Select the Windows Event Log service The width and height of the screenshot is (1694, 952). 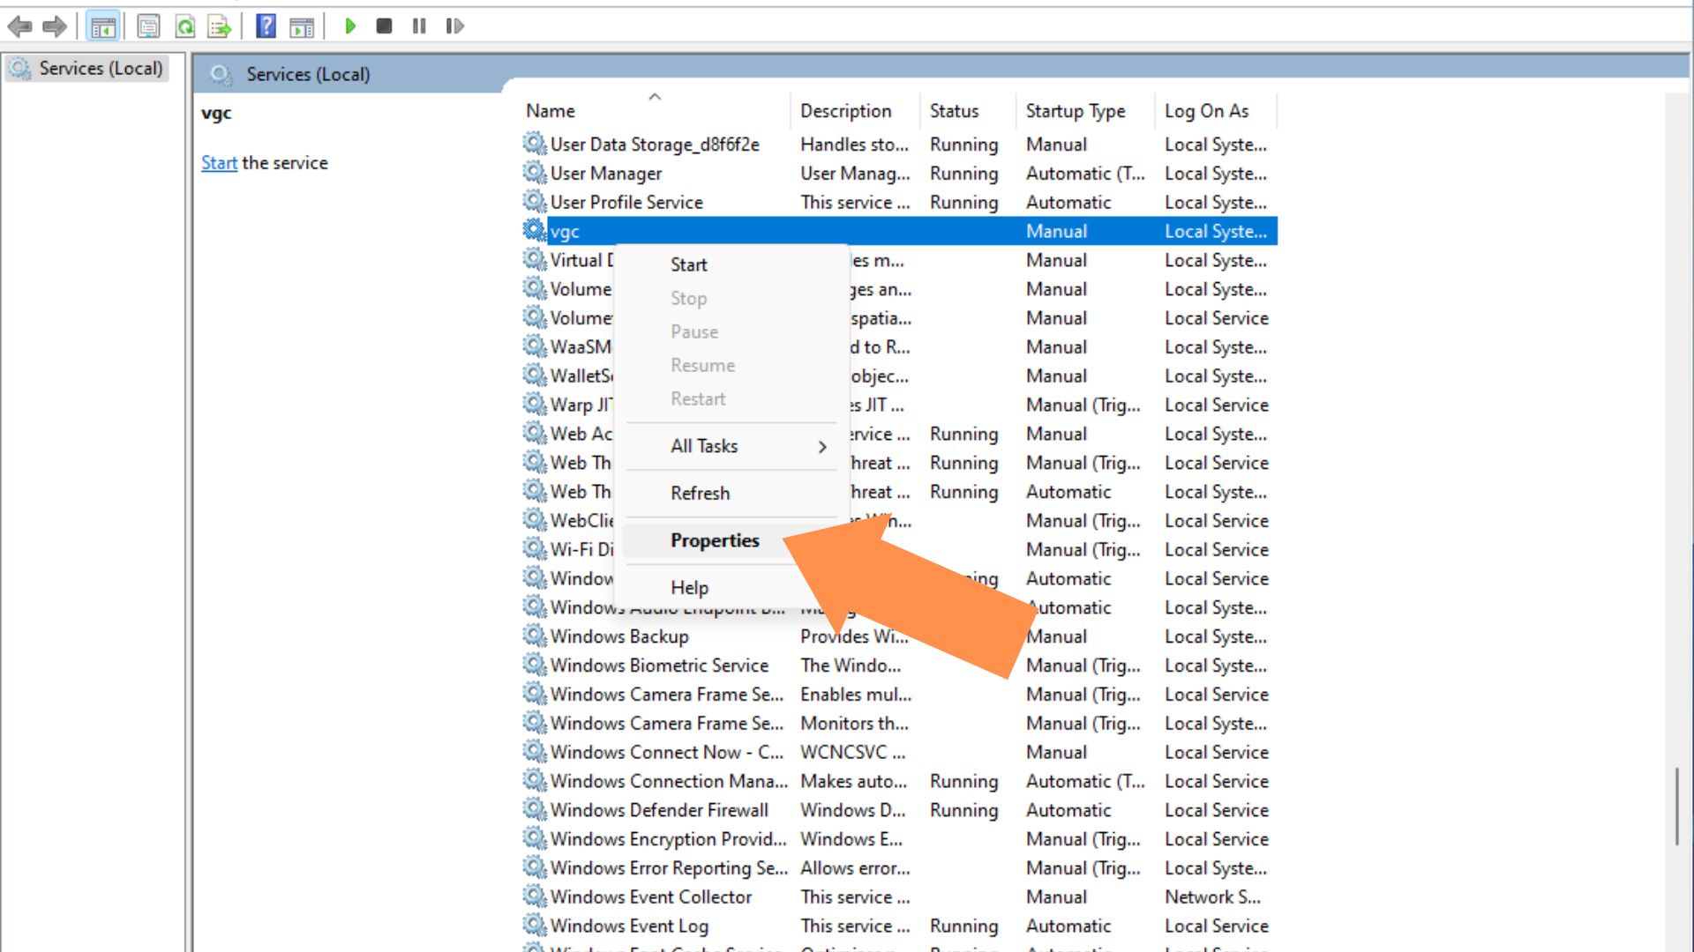(899, 926)
